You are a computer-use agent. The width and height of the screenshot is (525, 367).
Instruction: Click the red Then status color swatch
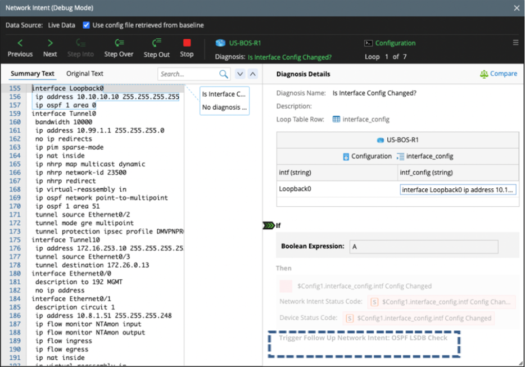[286, 286]
